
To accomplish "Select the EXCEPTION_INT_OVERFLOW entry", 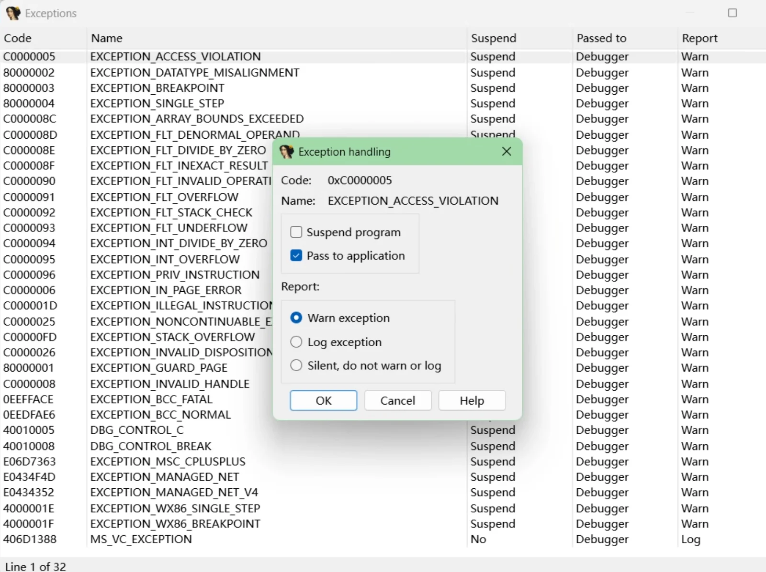I will pyautogui.click(x=165, y=259).
